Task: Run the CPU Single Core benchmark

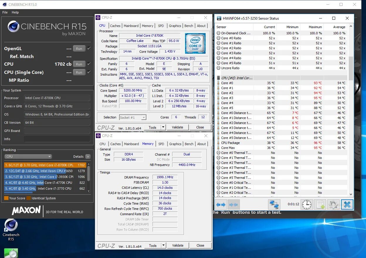Action: click(79, 72)
